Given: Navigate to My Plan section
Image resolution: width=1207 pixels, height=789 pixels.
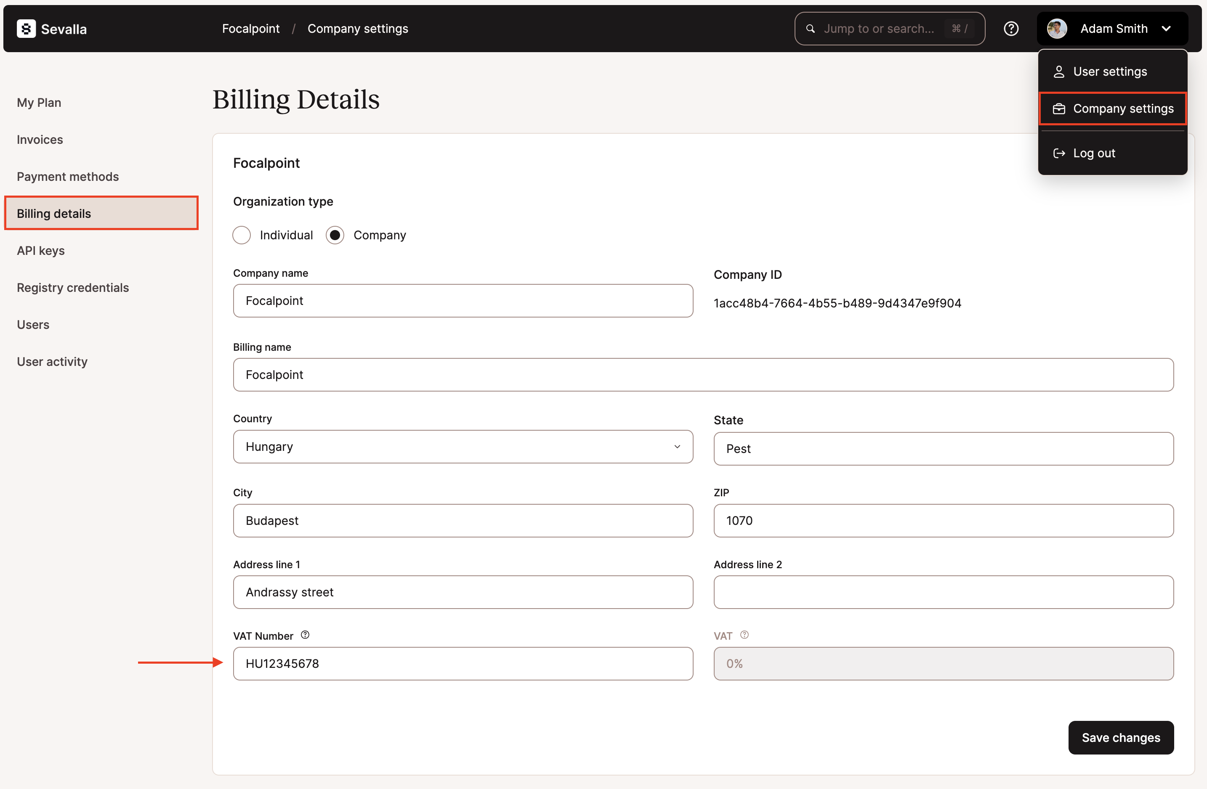Looking at the screenshot, I should pos(39,101).
